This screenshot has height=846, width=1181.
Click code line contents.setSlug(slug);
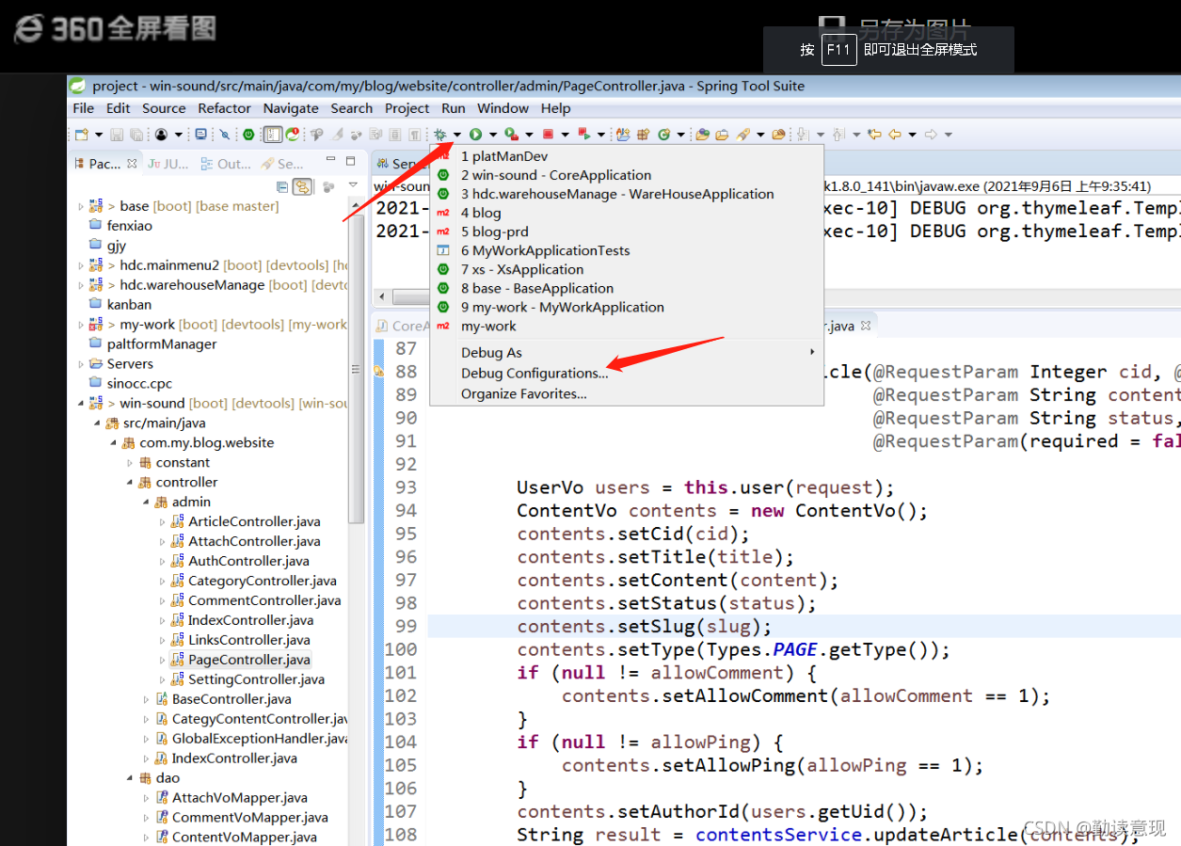tap(644, 627)
